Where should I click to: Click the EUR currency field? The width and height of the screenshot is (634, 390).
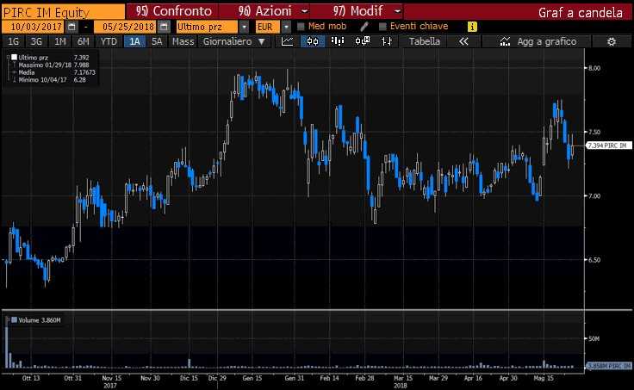coord(267,27)
